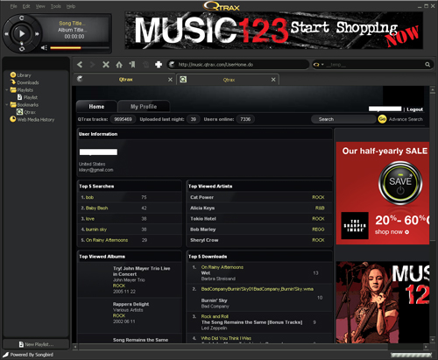Open the View menu
438x360 pixels.
40,6
